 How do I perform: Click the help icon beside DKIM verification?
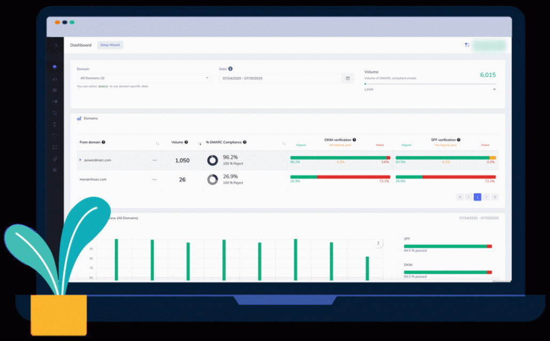[x=354, y=140]
